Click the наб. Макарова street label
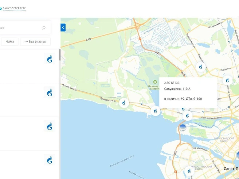This screenshot has height=179, width=239. click(199, 149)
